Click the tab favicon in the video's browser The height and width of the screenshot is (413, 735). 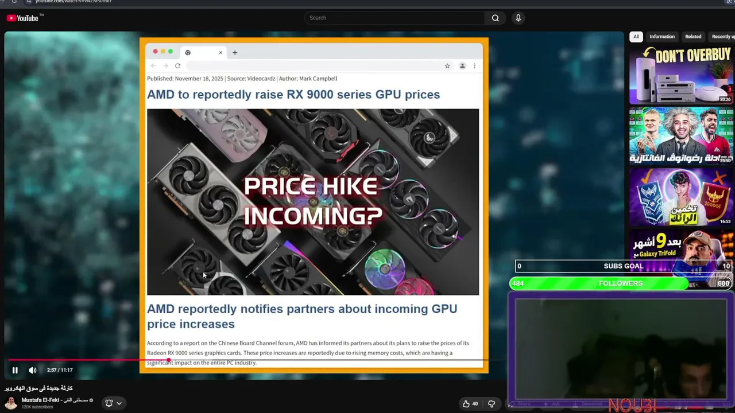[188, 53]
